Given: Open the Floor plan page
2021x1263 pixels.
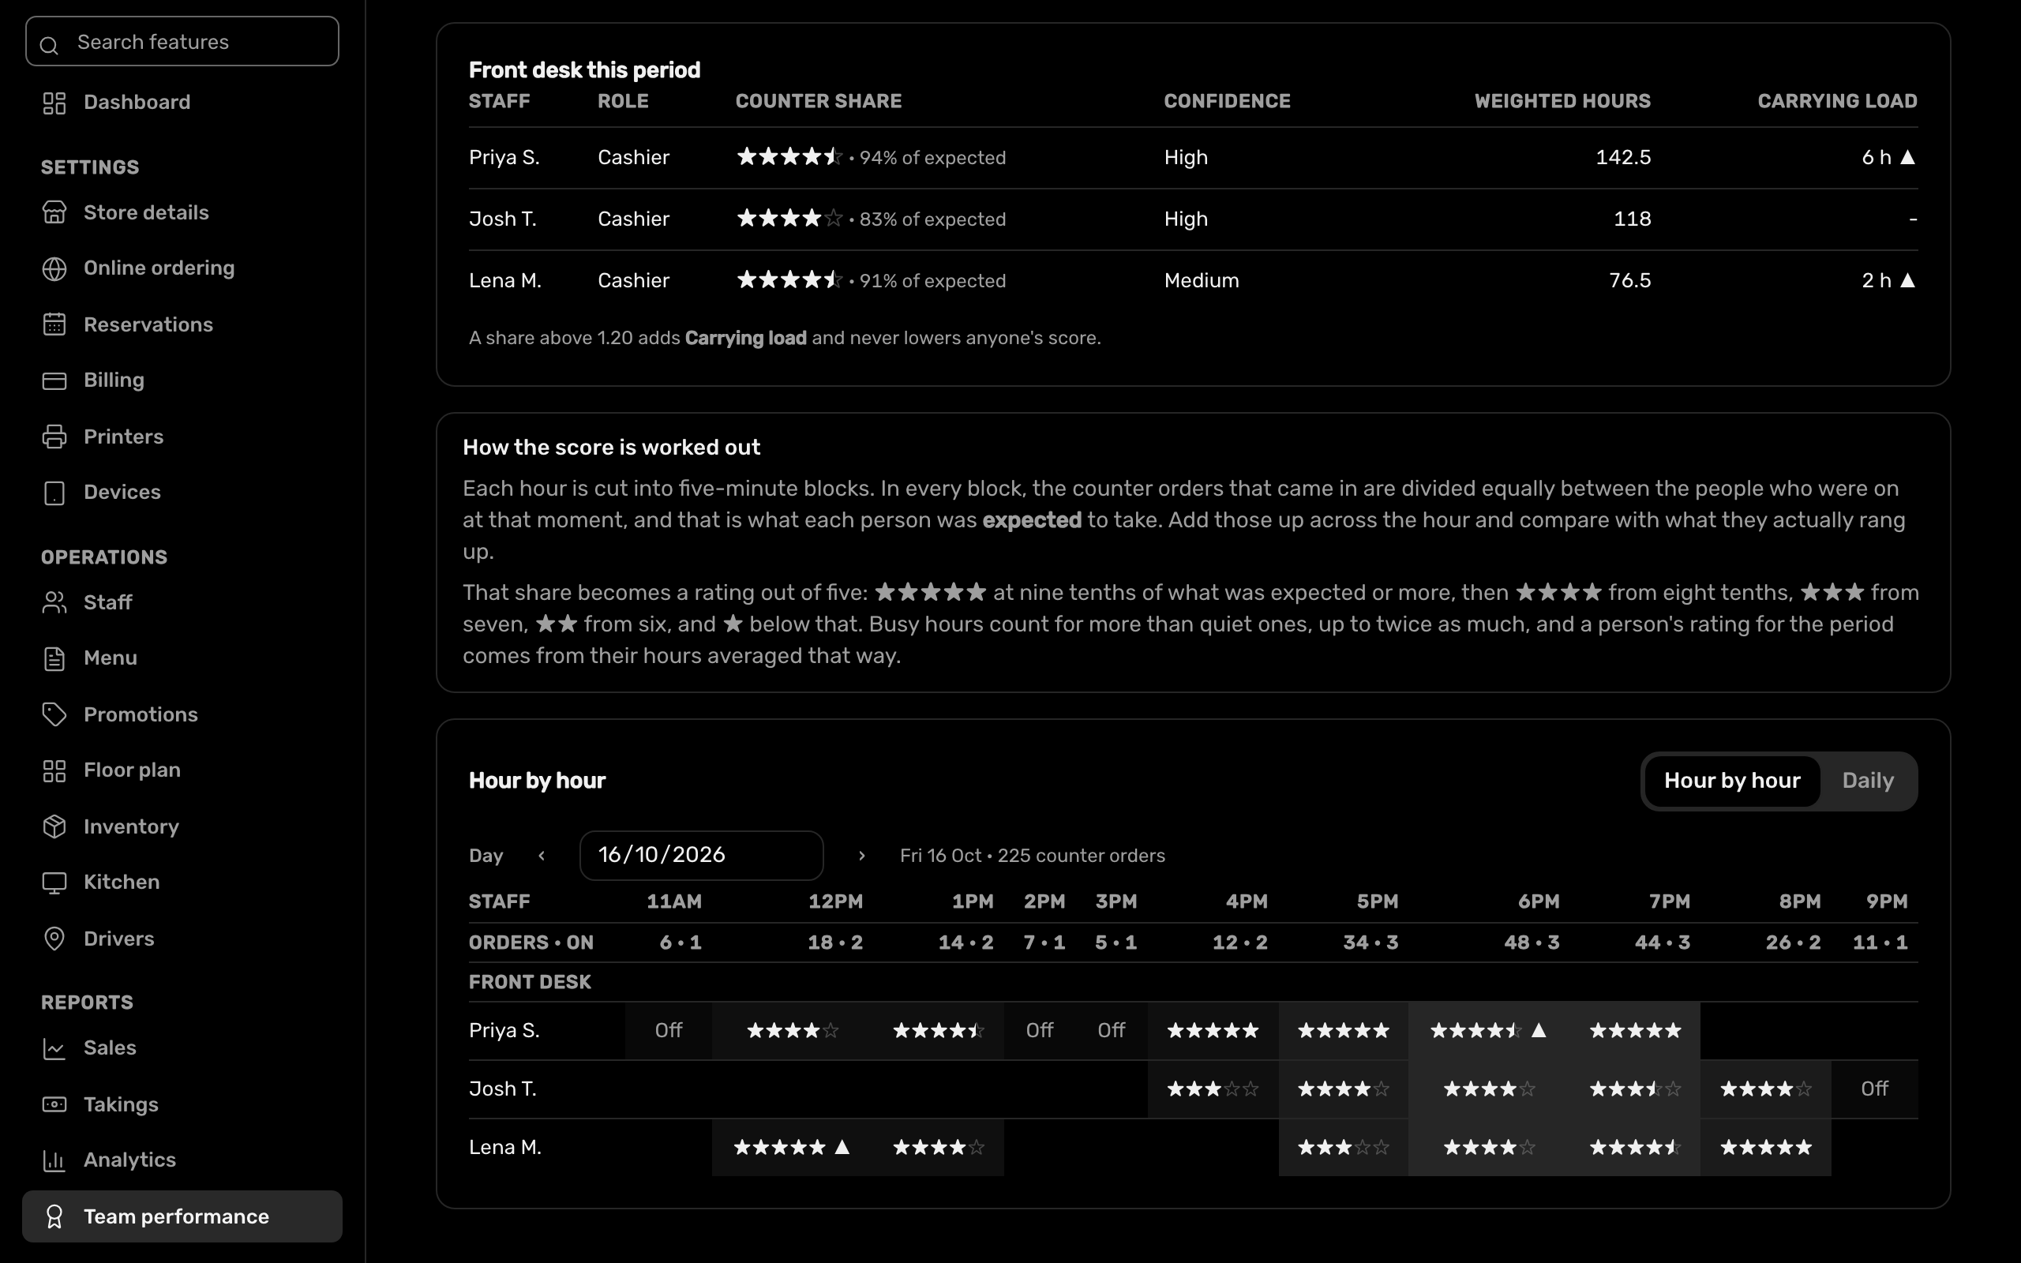Looking at the screenshot, I should tap(182, 771).
